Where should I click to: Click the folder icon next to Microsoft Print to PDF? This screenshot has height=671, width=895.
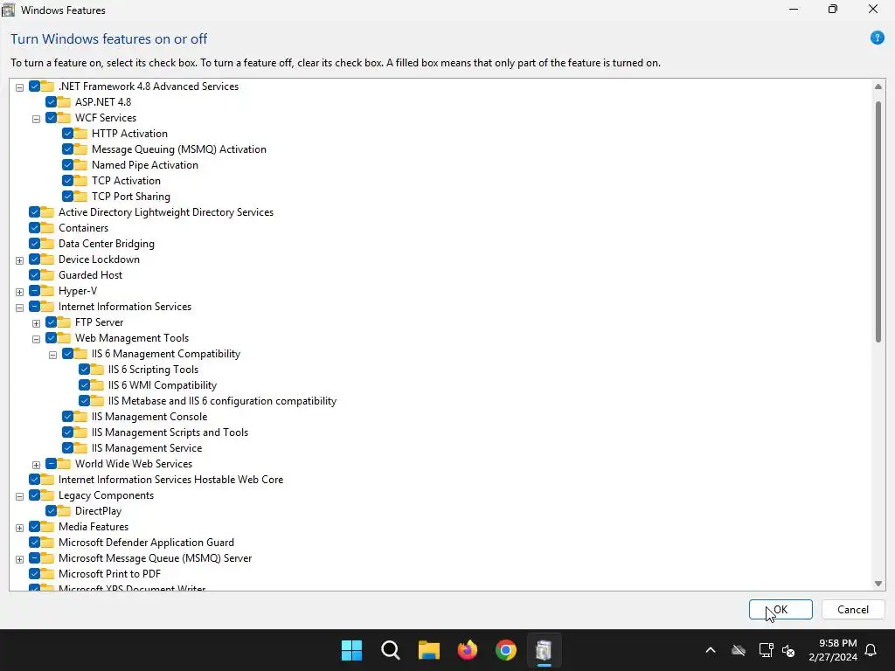point(47,573)
